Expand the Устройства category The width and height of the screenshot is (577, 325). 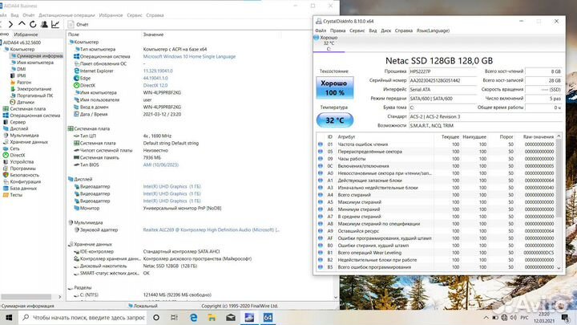[x=18, y=162]
